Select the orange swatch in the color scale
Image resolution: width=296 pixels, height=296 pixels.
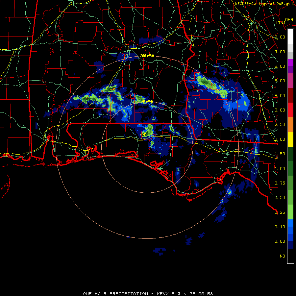coord(290,125)
